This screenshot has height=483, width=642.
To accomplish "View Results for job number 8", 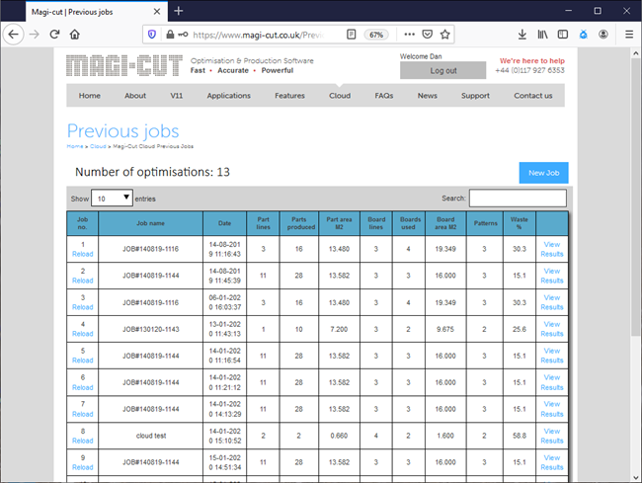I will click(x=551, y=437).
